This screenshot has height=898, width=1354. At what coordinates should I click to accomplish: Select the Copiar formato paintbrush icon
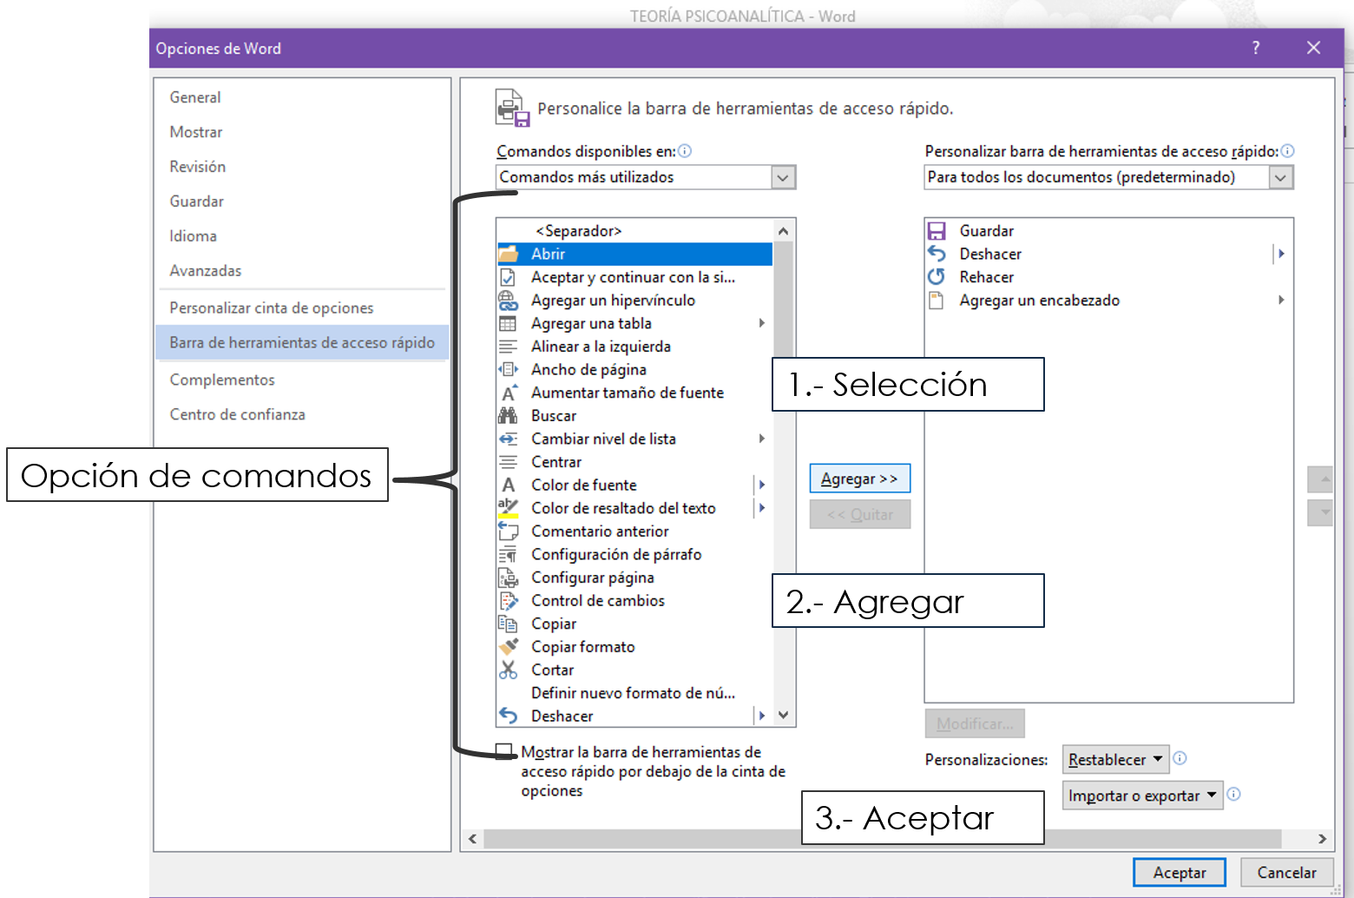(x=508, y=646)
